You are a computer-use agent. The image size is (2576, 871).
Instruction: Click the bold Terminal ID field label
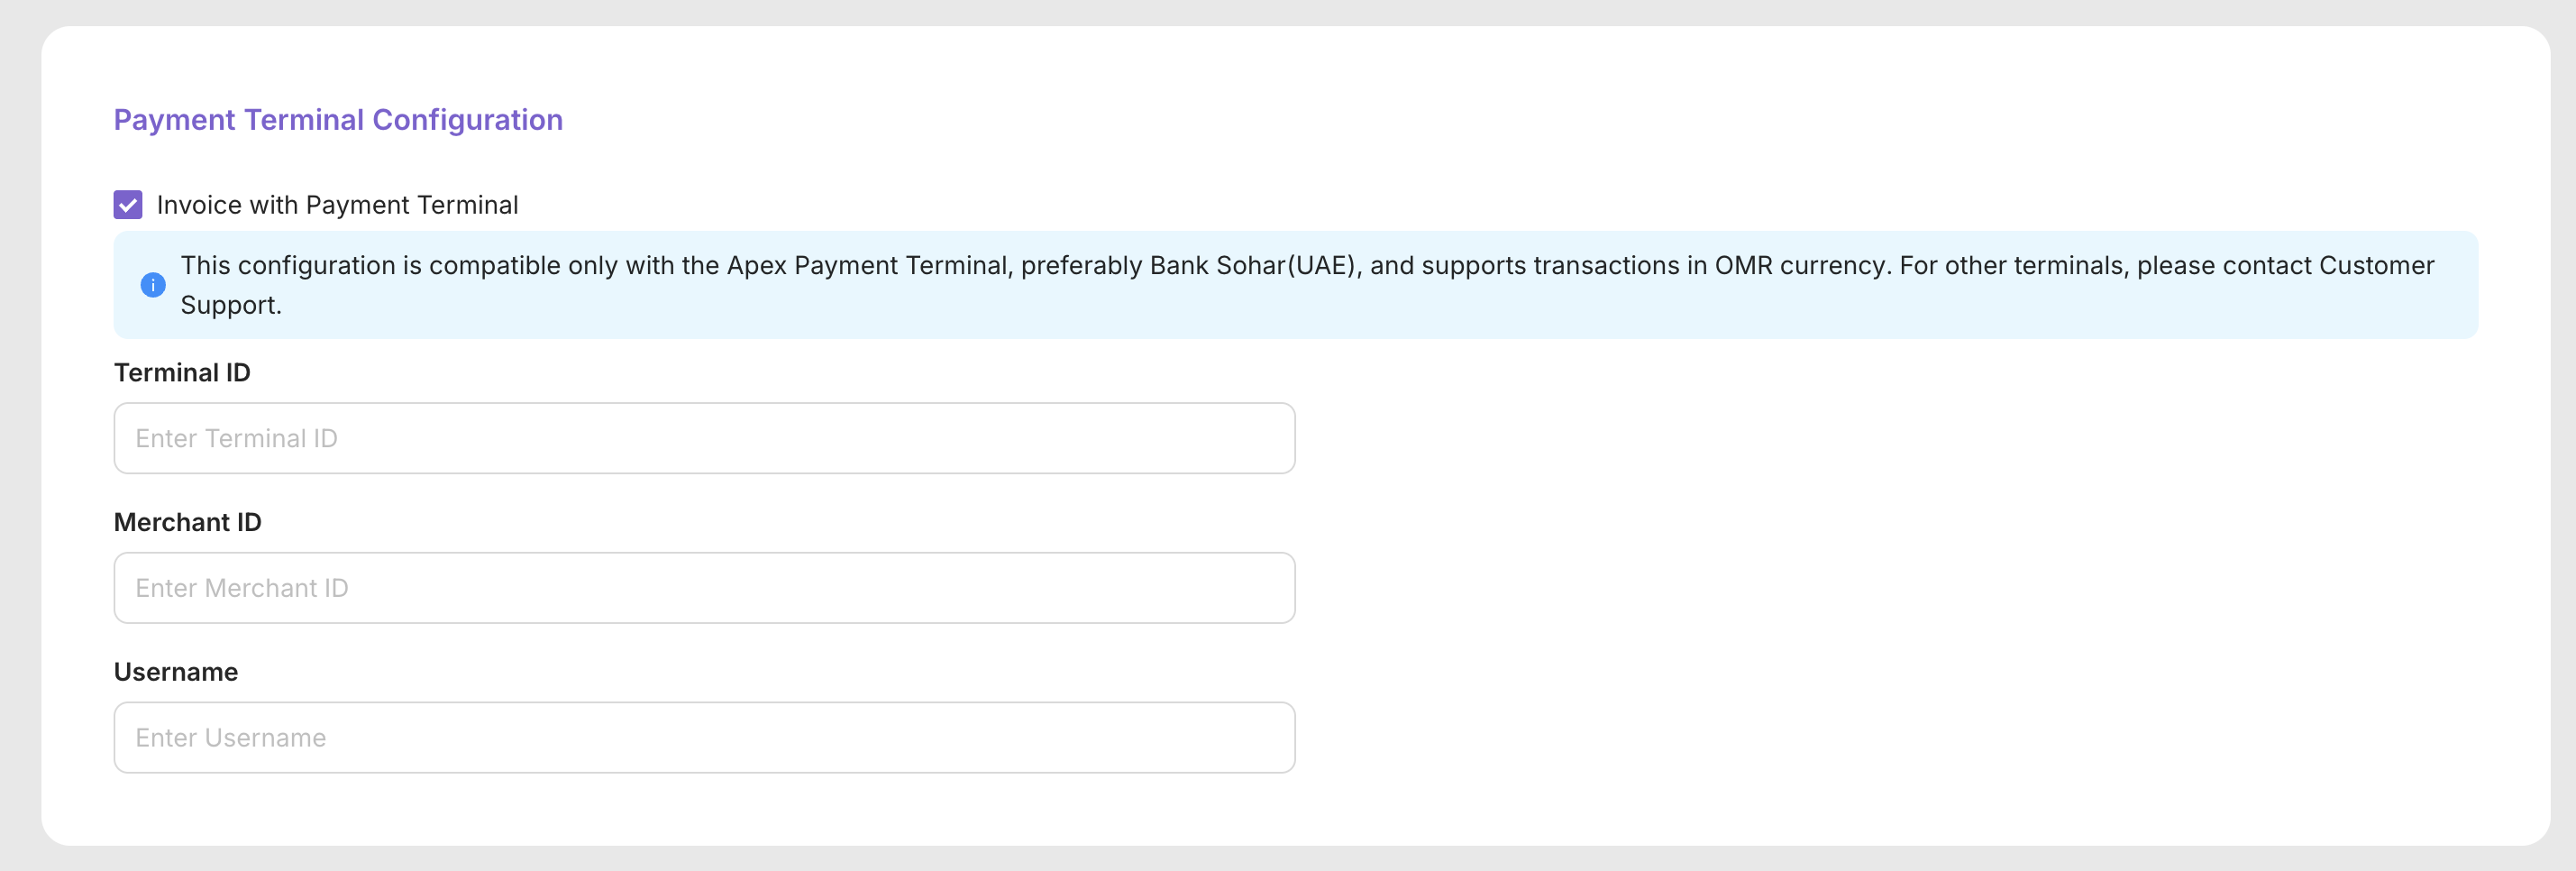pyautogui.click(x=182, y=373)
